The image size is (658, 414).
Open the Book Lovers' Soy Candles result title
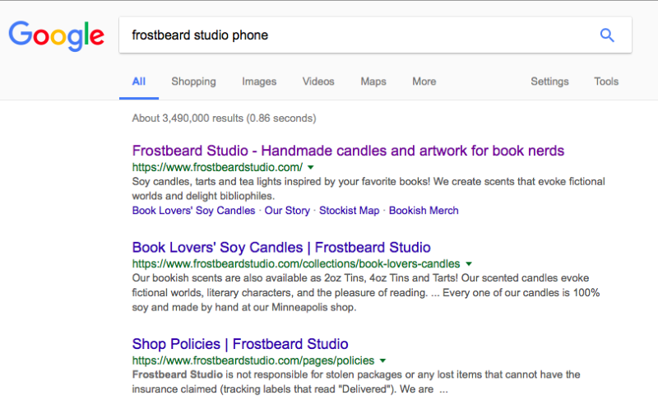(x=281, y=247)
